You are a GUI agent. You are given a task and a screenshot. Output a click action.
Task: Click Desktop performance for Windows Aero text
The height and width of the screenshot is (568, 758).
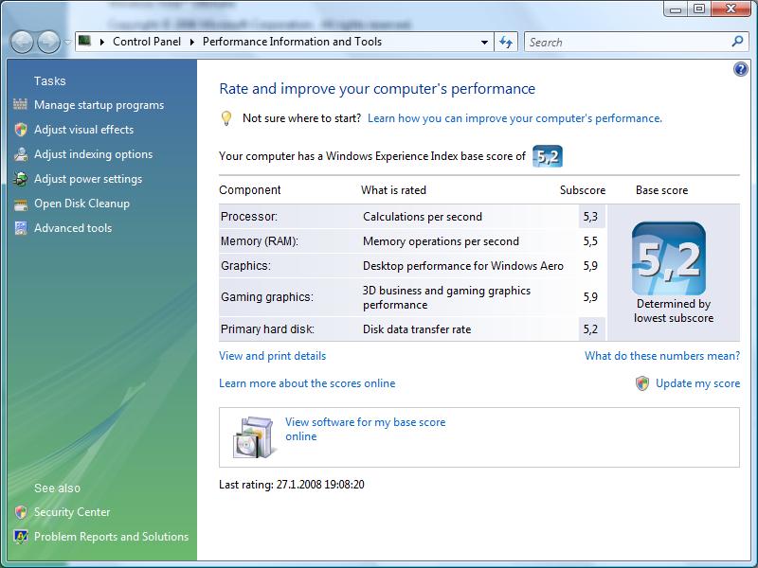point(463,266)
